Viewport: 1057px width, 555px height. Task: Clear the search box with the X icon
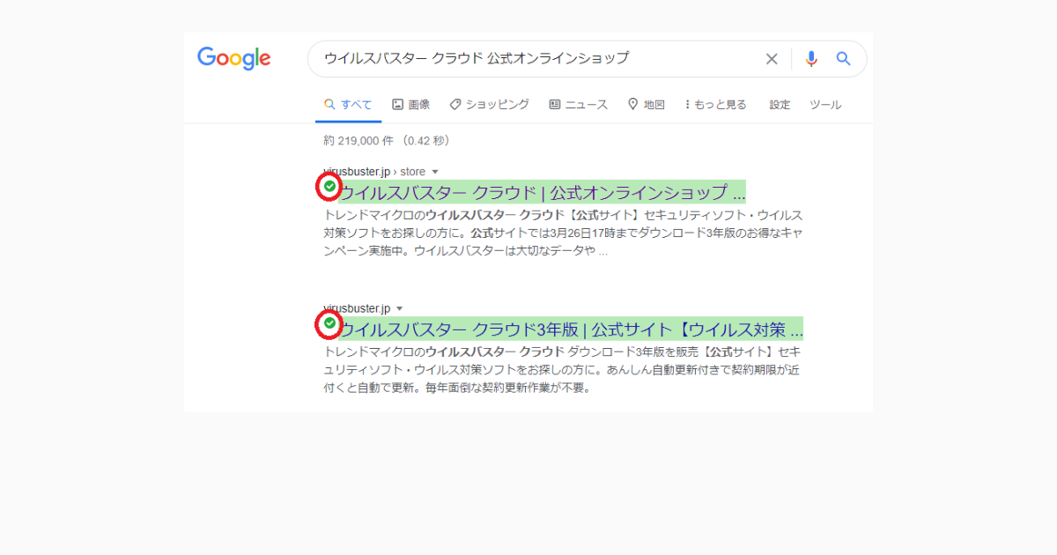[x=772, y=59]
